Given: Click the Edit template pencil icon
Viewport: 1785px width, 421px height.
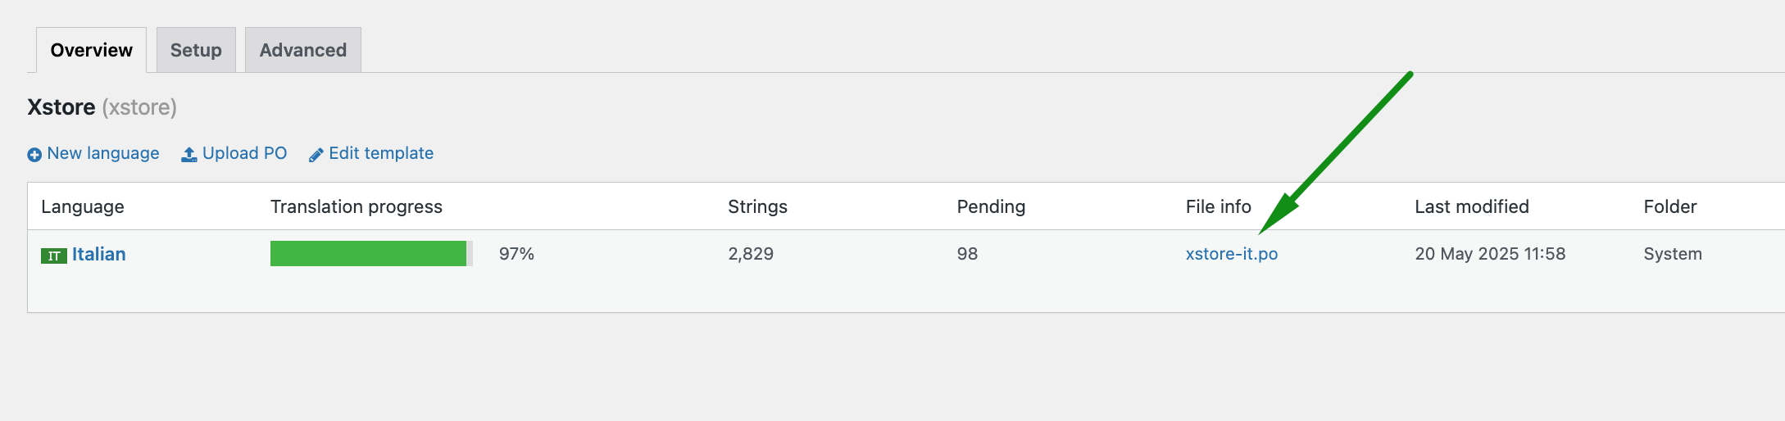Looking at the screenshot, I should pyautogui.click(x=316, y=155).
